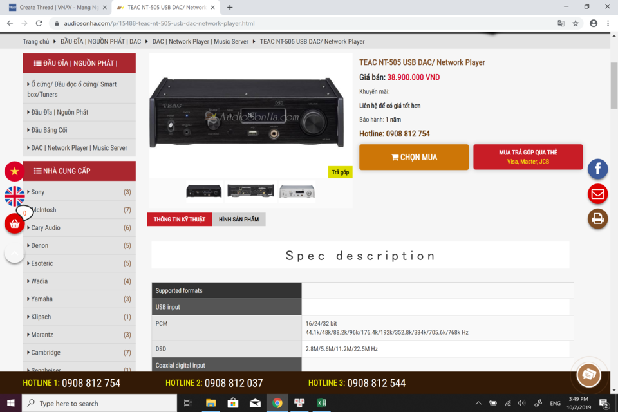Close the TEAC NT-505 browser tab
Image resolution: width=618 pixels, height=412 pixels.
coord(213,7)
